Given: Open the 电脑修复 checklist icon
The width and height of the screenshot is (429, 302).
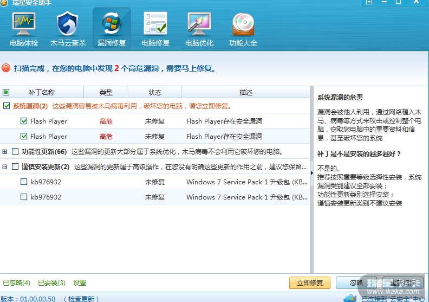Looking at the screenshot, I should [x=155, y=23].
